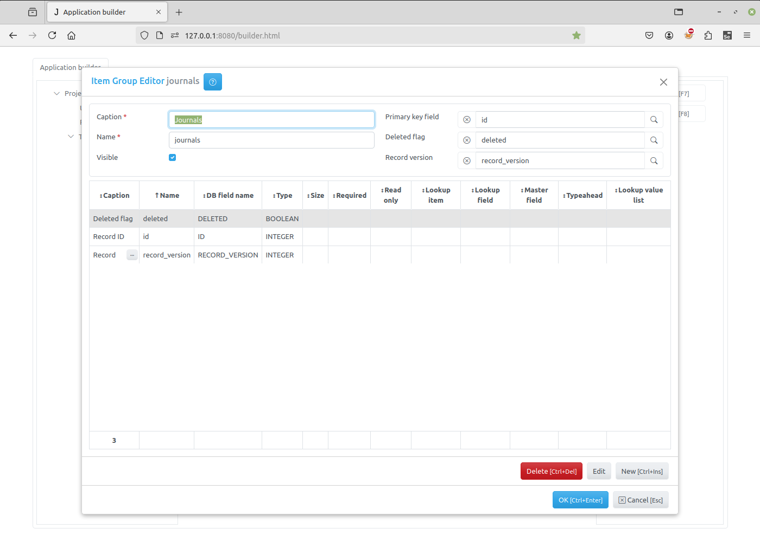Bookmark page with the star icon
760x535 pixels.
tap(576, 35)
